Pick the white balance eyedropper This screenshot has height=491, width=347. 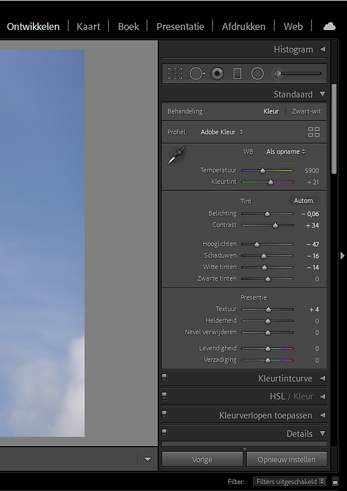177,155
